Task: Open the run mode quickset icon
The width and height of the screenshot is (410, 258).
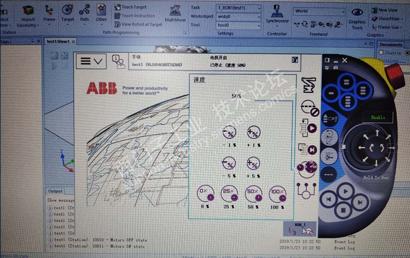Action: coord(308,128)
